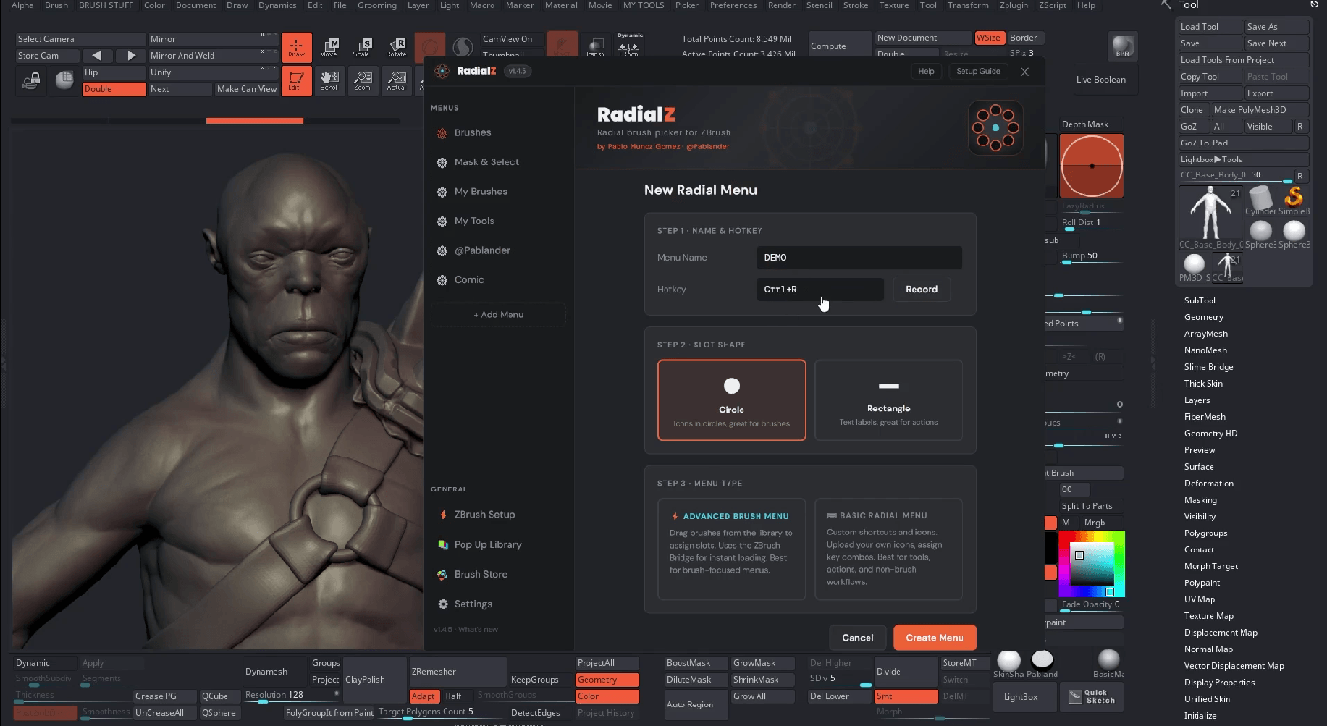Select the Draw mode icon

click(297, 47)
